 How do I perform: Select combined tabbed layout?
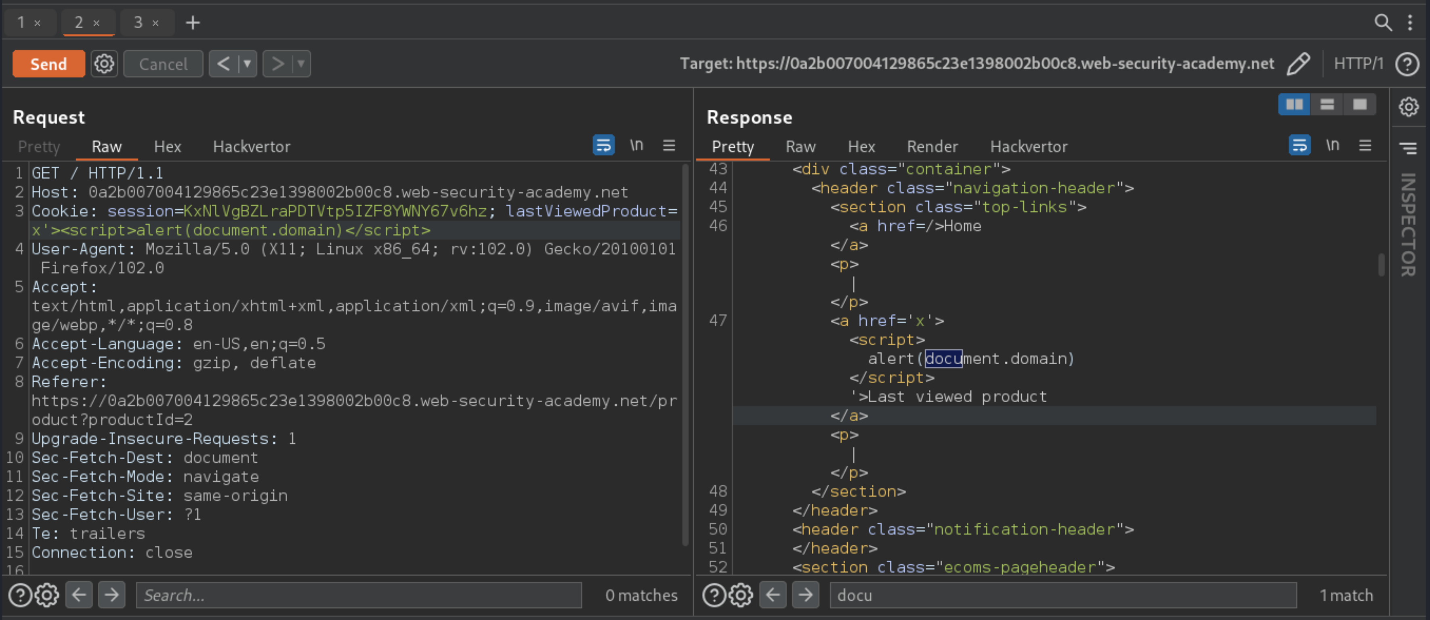coord(1359,104)
